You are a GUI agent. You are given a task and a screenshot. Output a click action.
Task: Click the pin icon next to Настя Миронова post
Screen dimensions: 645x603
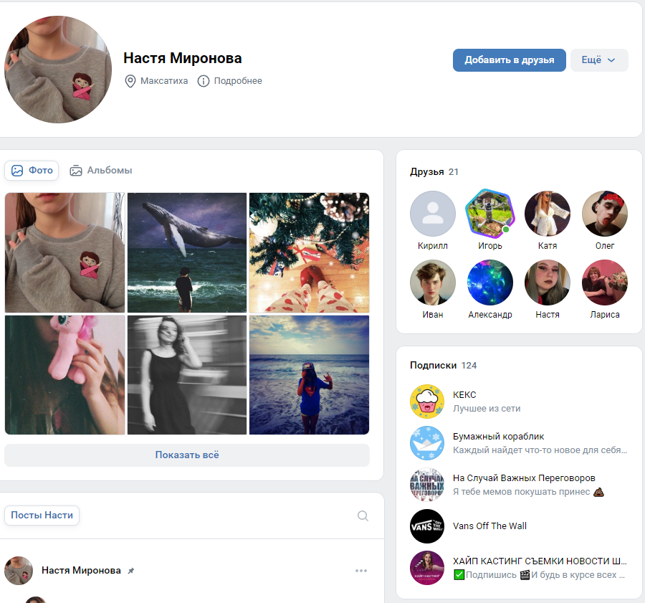pos(131,571)
